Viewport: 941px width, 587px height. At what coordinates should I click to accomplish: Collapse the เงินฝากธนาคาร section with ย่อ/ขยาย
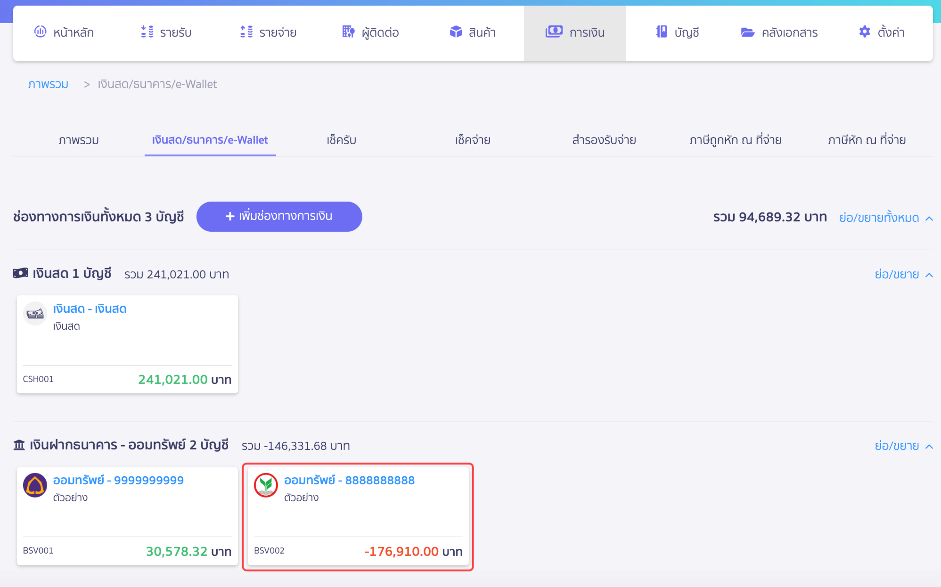pos(904,446)
